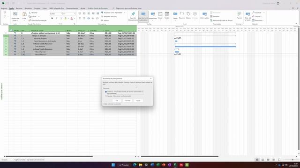Open the Exibir ribbon tab
Image resolution: width=300 pixels, height=168 pixels.
pyautogui.click(x=45, y=8)
